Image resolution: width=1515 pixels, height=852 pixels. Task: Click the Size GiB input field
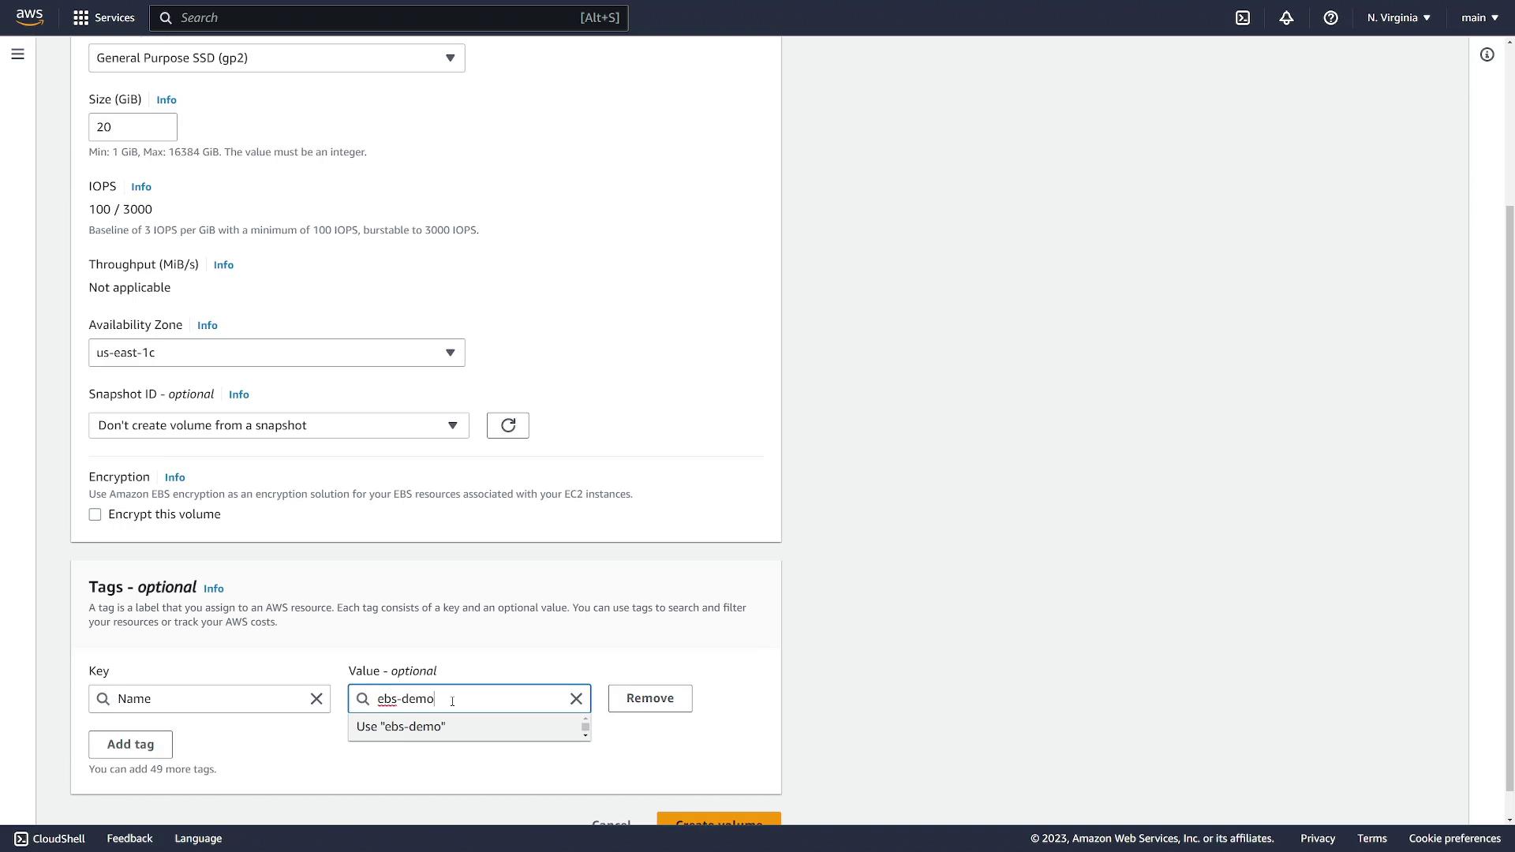[132, 126]
